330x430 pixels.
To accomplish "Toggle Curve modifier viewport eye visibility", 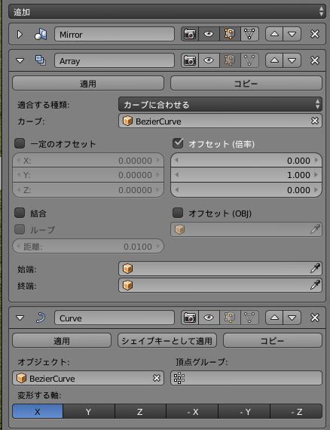I will coord(209,318).
